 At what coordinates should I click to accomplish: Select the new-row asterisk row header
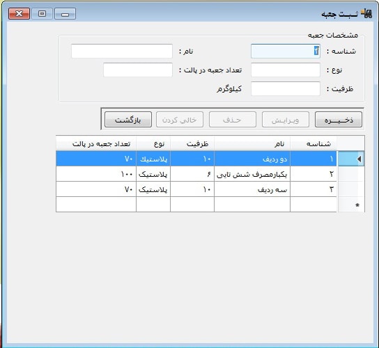(x=351, y=205)
